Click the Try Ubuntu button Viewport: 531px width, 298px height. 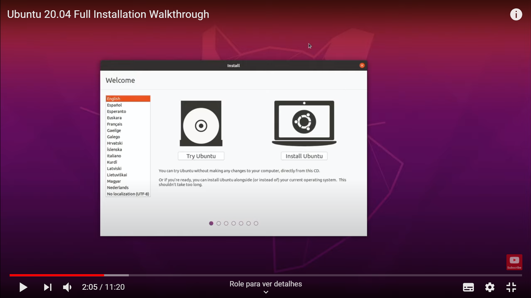coord(201,156)
